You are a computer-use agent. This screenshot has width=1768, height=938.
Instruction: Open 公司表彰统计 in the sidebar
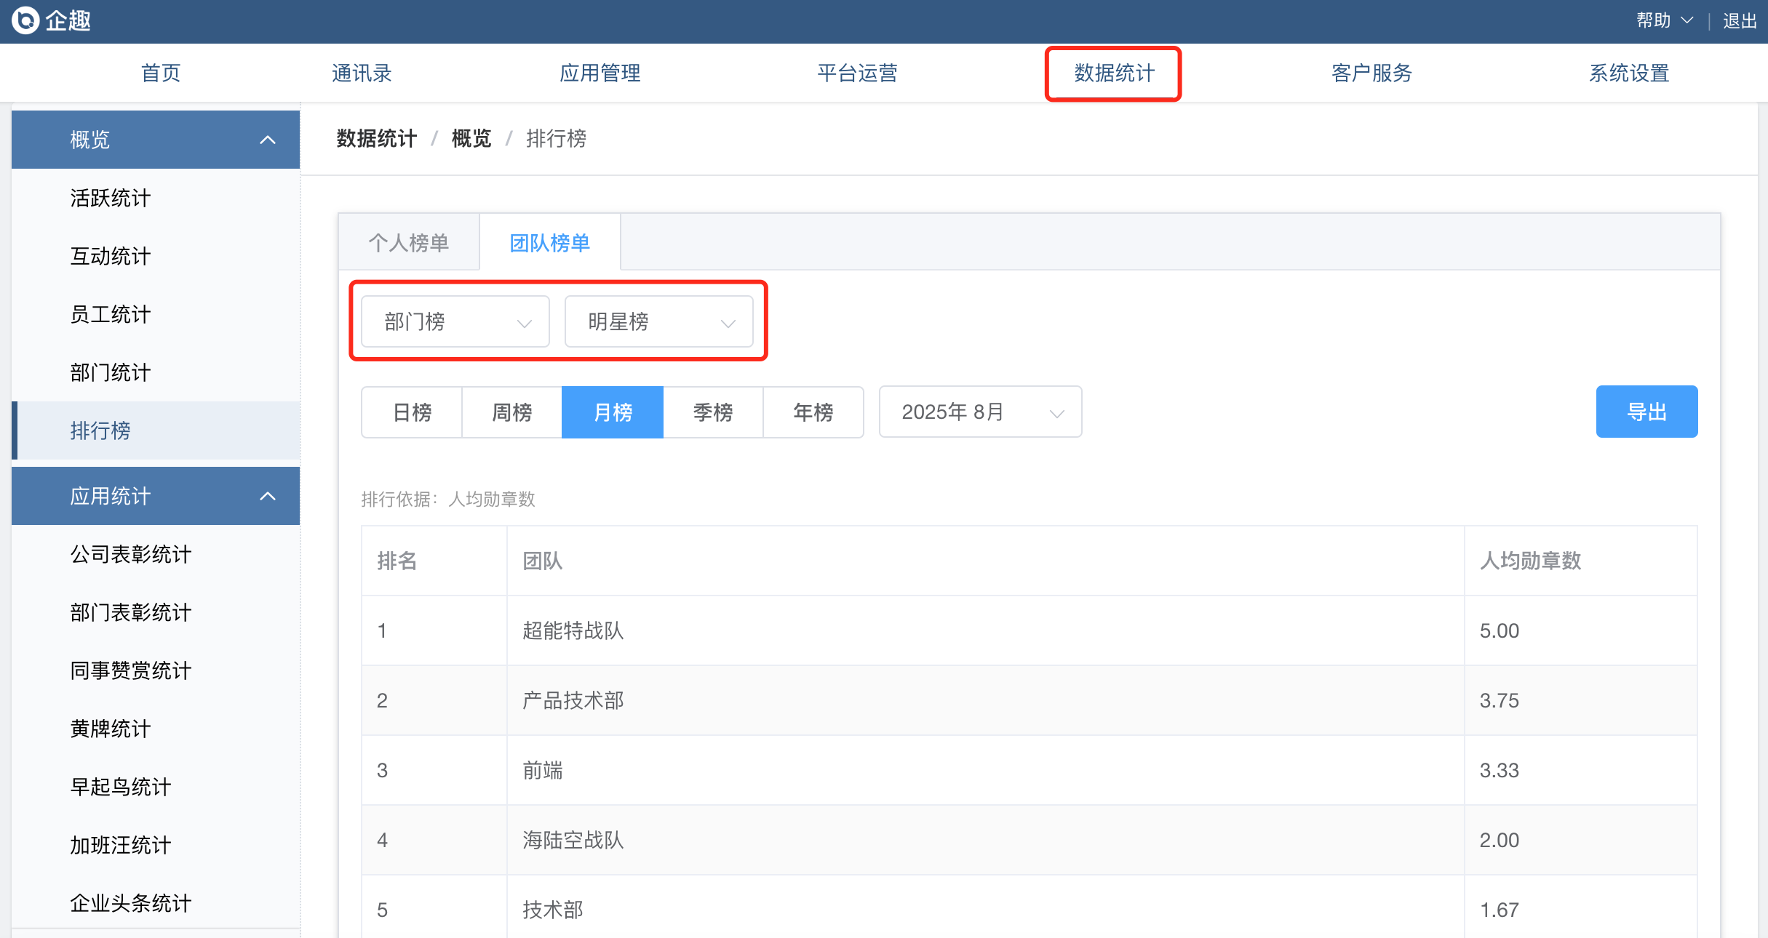point(131,554)
